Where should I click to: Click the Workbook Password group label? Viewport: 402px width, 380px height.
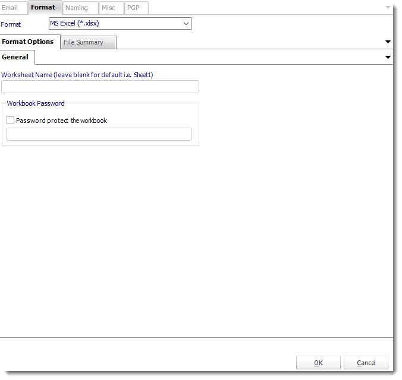(x=36, y=103)
